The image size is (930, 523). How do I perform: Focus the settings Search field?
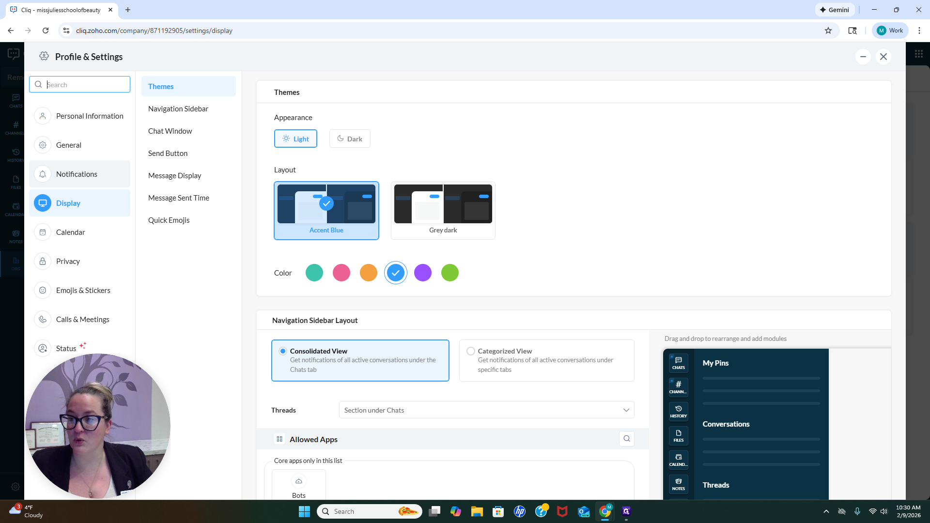point(80,84)
